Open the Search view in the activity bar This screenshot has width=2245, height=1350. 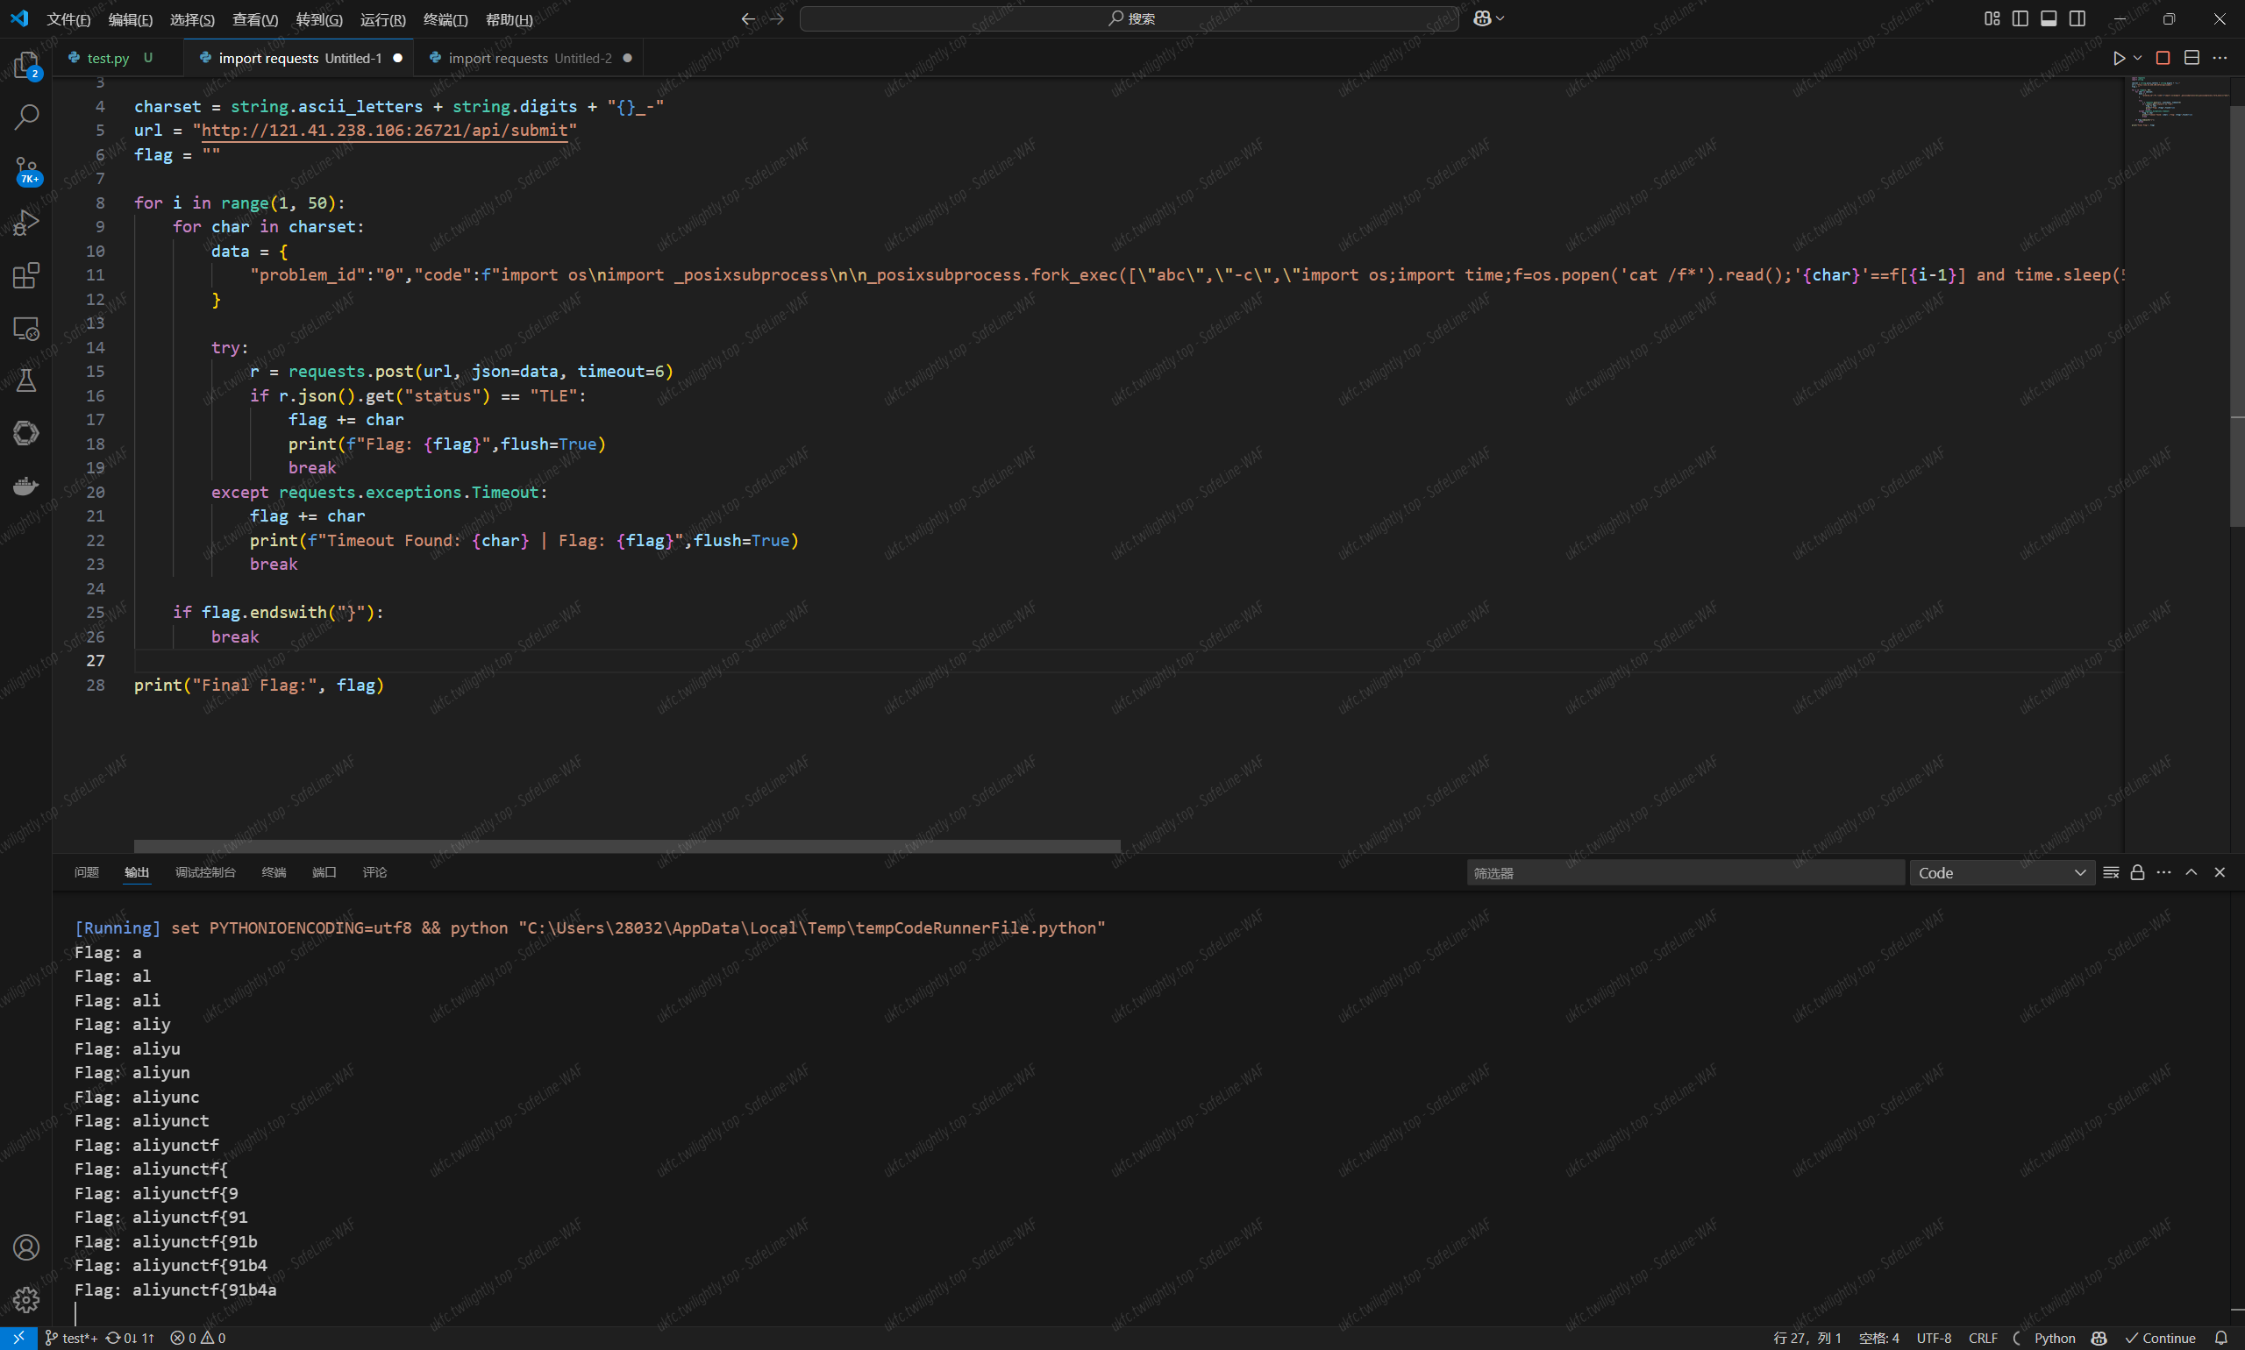(25, 117)
